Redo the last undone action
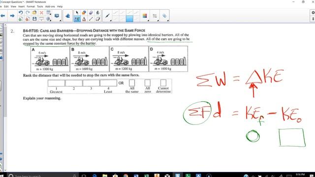 click(x=28, y=13)
